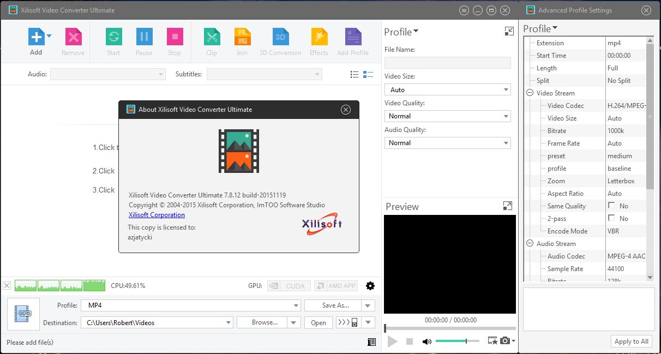
Task: Open the Save As dropdown arrow
Action: pyautogui.click(x=369, y=305)
